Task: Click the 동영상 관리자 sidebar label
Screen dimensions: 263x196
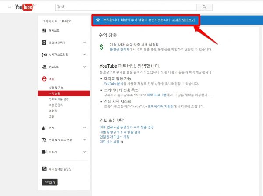Action: coord(57,43)
